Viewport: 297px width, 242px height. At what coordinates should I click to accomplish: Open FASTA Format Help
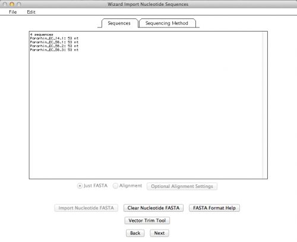click(214, 208)
